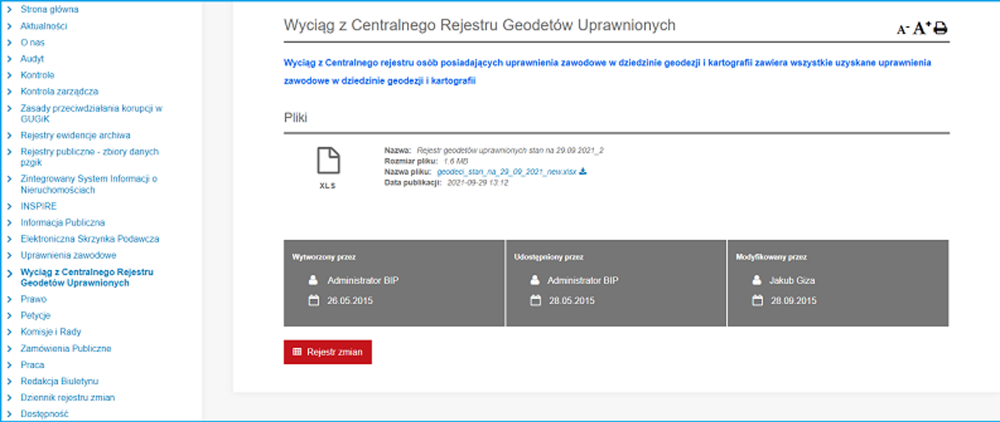Select Dziennik rejestru zmian in sidebar

(x=68, y=398)
